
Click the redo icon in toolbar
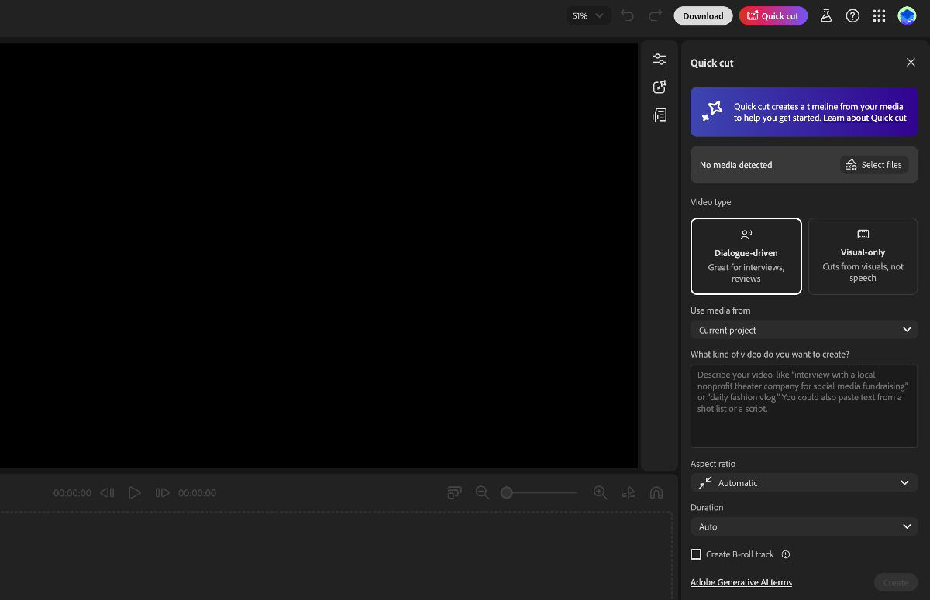tap(653, 15)
